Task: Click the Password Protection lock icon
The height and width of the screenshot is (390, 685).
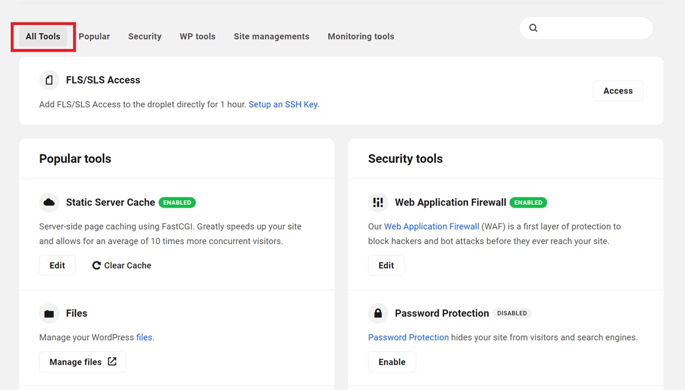Action: (x=378, y=313)
